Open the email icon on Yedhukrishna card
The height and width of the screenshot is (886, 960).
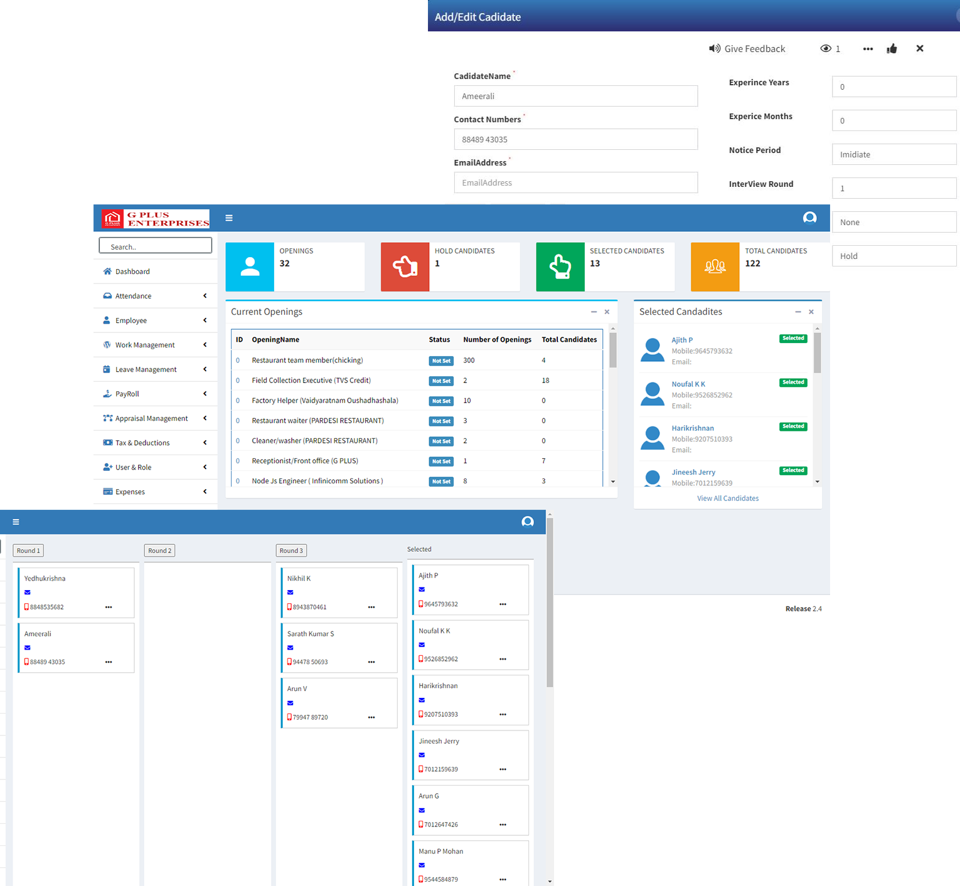[28, 593]
